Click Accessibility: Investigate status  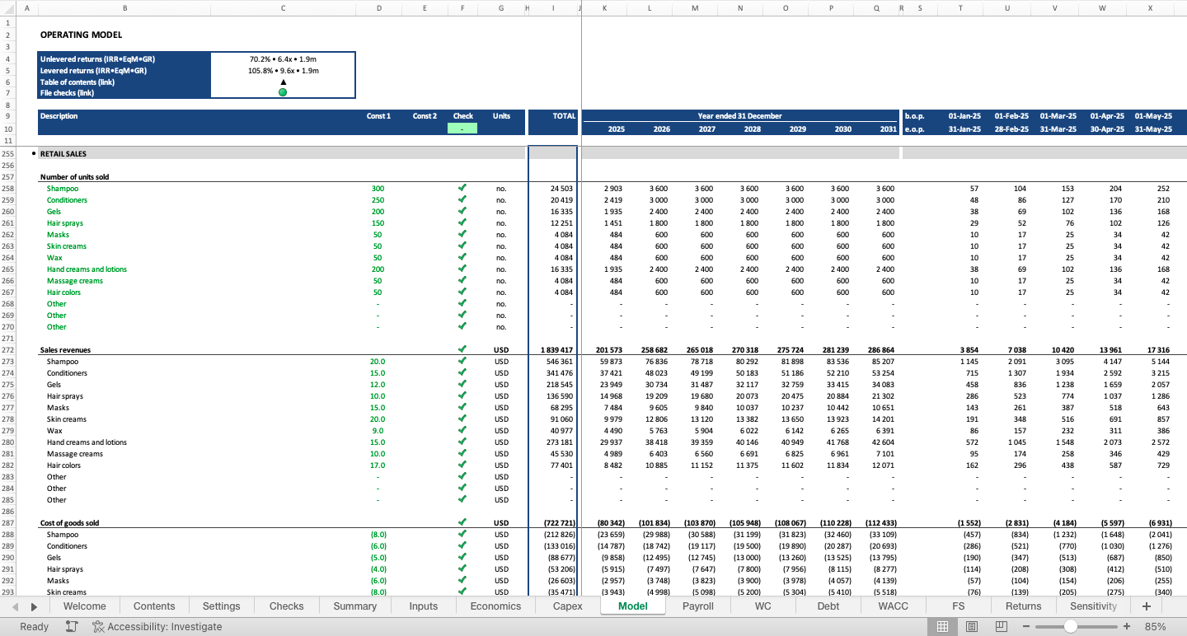tap(157, 627)
